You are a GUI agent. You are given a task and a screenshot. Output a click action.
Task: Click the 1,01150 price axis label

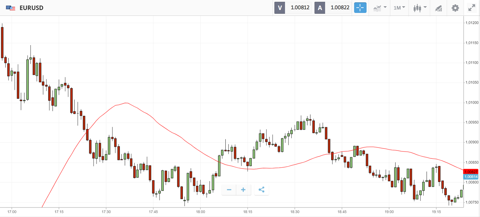[472, 43]
